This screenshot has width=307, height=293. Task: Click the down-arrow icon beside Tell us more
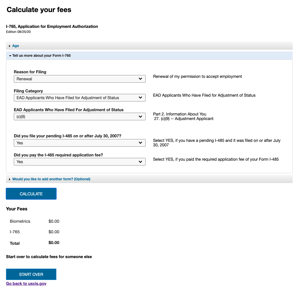[10, 56]
